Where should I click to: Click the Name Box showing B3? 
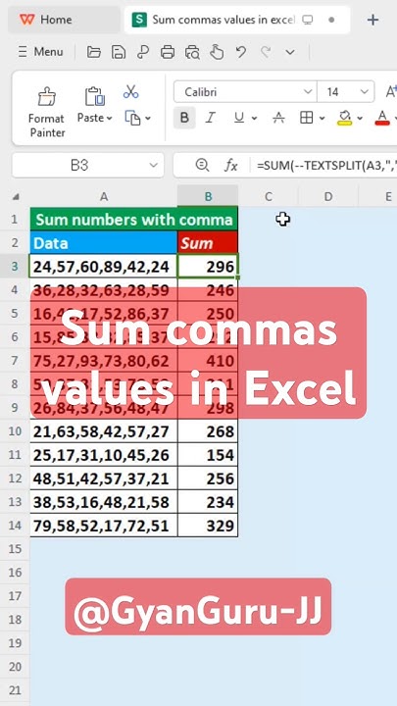coord(79,166)
